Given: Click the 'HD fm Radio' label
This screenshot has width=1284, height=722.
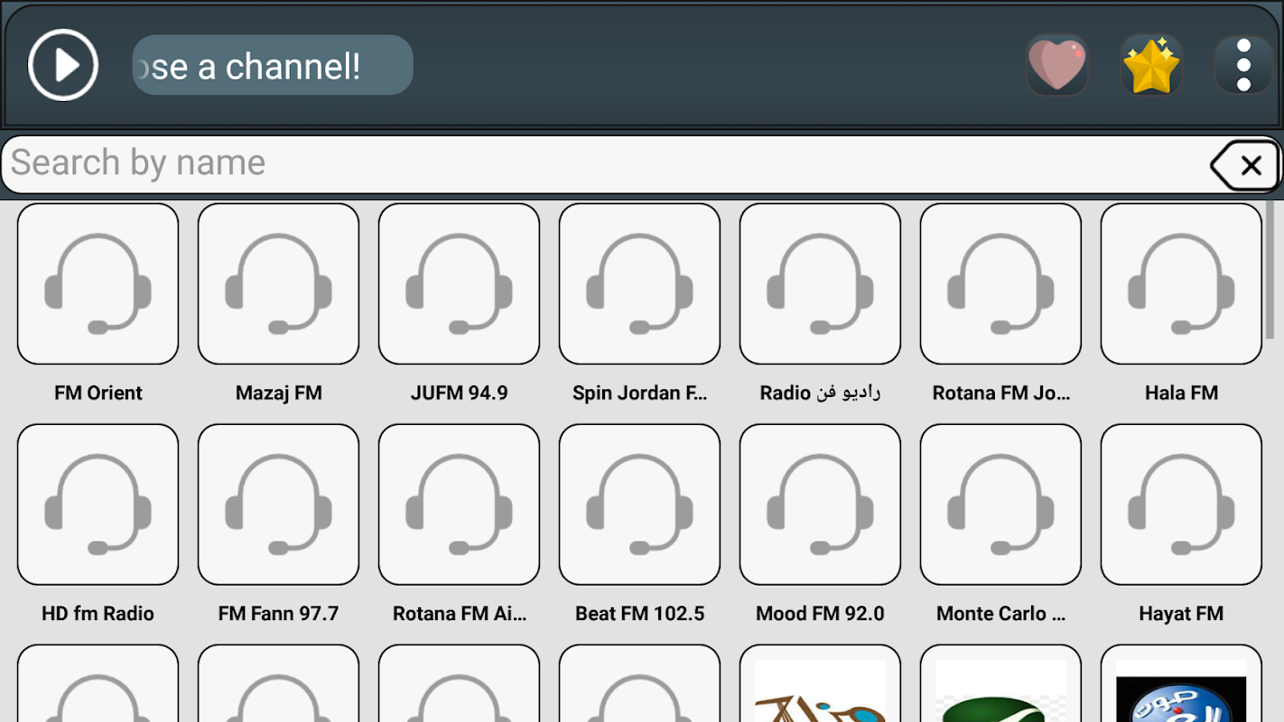Looking at the screenshot, I should 98,614.
